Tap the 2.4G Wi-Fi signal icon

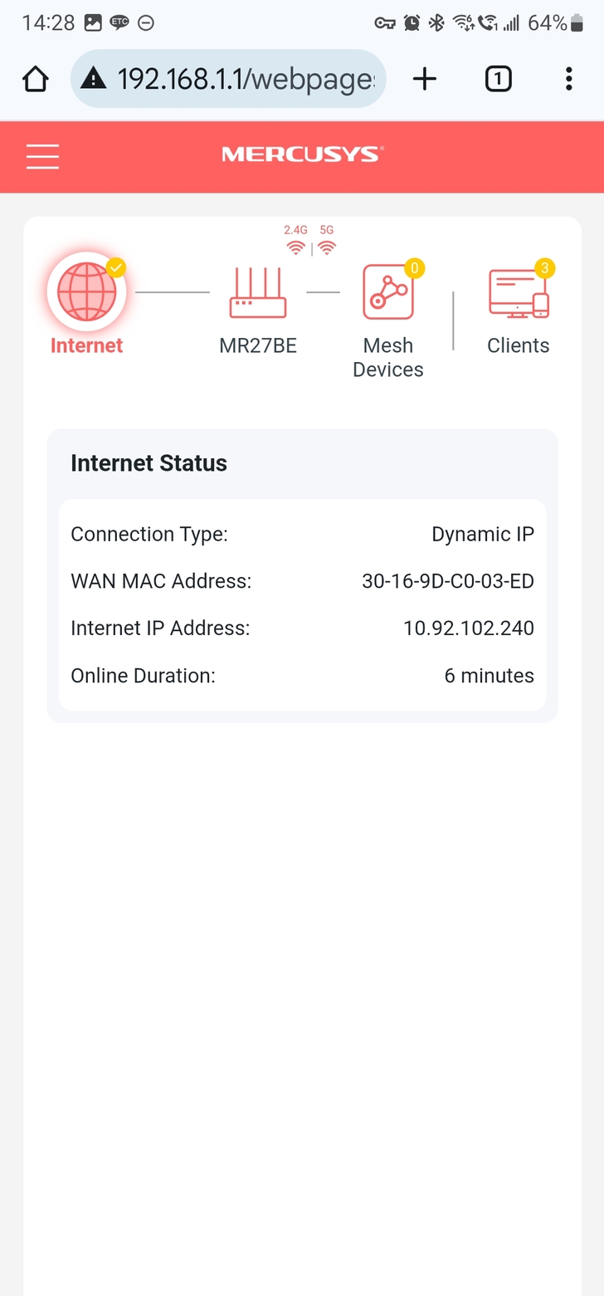click(295, 247)
